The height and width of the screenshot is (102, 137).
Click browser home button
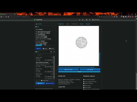tap(8, 17)
